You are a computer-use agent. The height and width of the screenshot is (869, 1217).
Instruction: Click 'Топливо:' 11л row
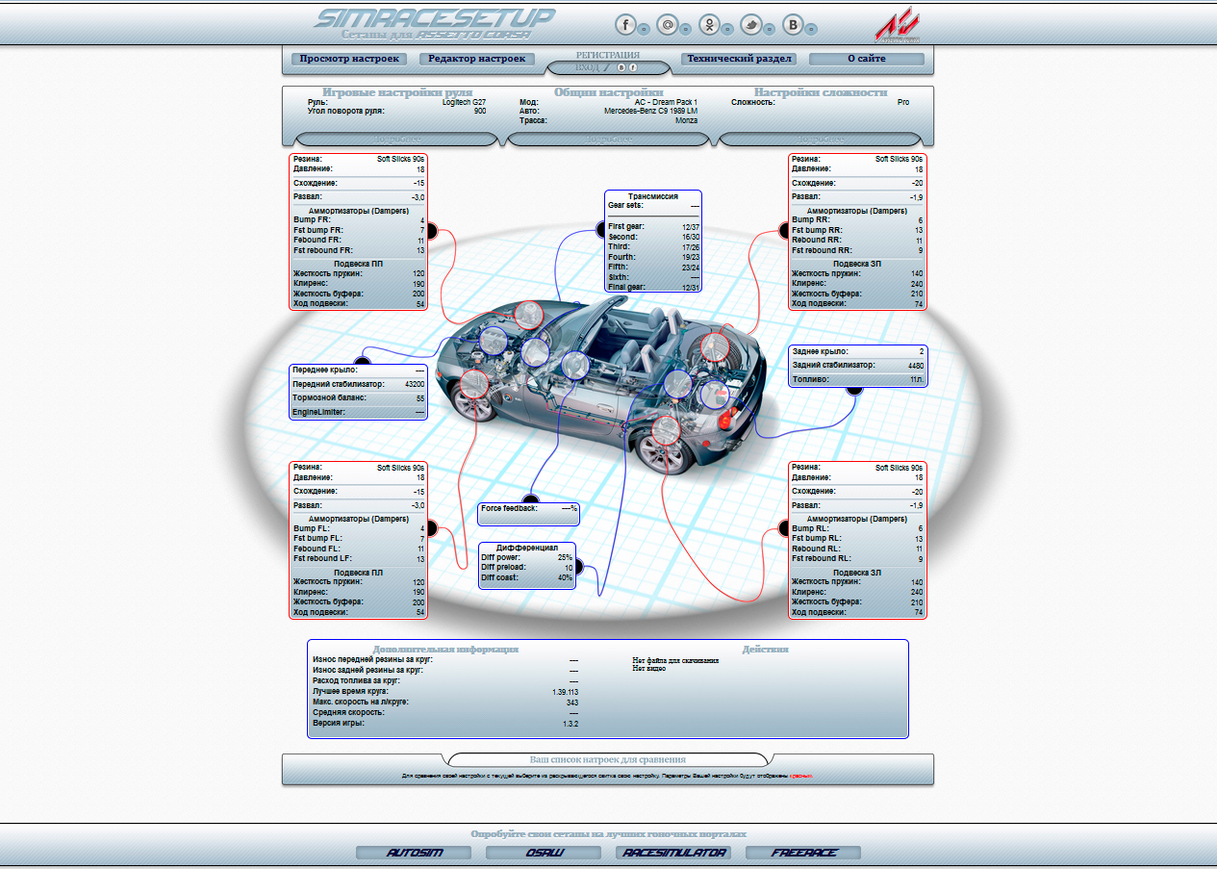click(x=857, y=380)
